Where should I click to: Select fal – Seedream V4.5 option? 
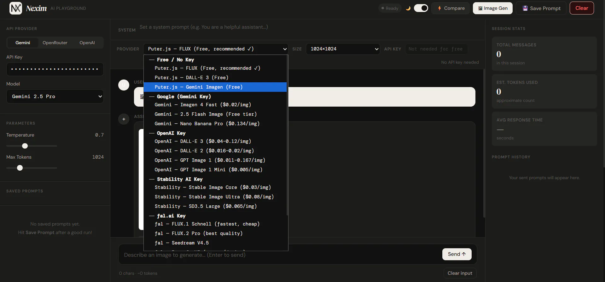(x=215, y=243)
